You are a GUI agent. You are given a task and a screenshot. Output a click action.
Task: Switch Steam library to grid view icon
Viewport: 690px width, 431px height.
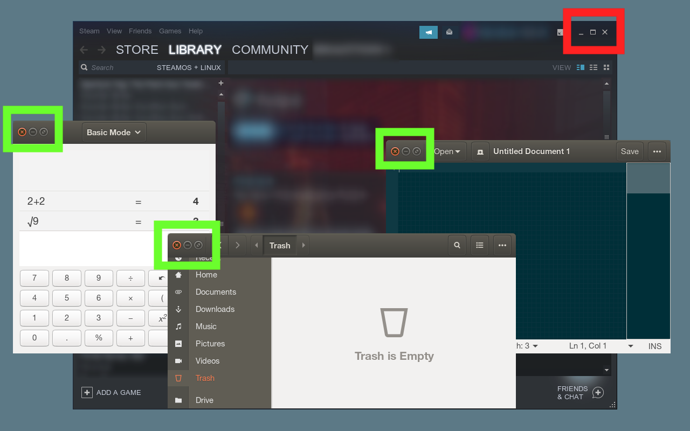[606, 67]
